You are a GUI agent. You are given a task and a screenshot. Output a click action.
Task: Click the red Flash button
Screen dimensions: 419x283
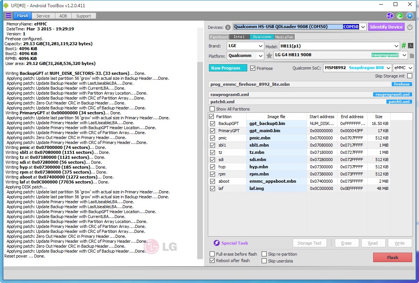[x=392, y=257]
